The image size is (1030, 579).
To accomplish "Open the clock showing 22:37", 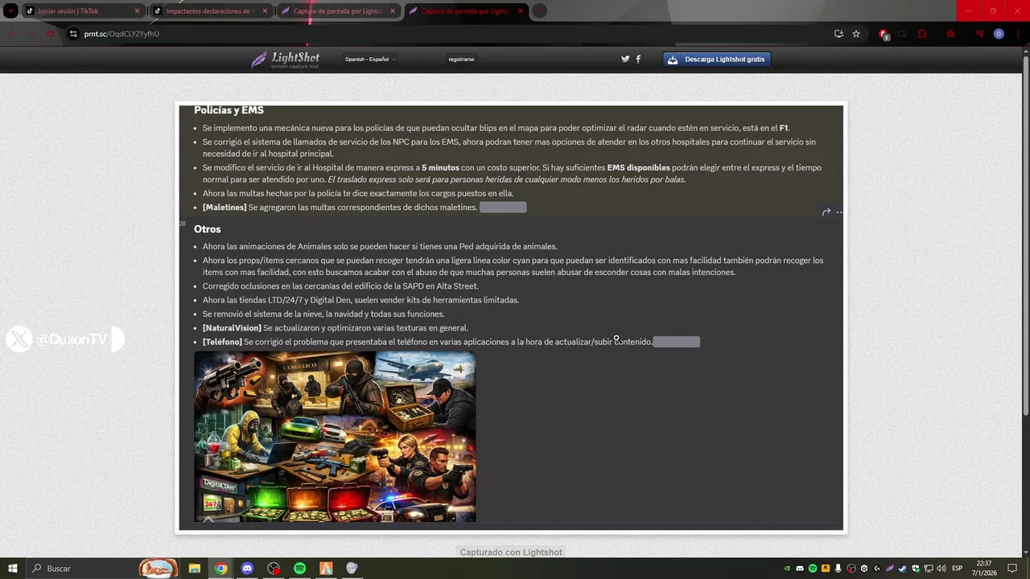I will [984, 569].
